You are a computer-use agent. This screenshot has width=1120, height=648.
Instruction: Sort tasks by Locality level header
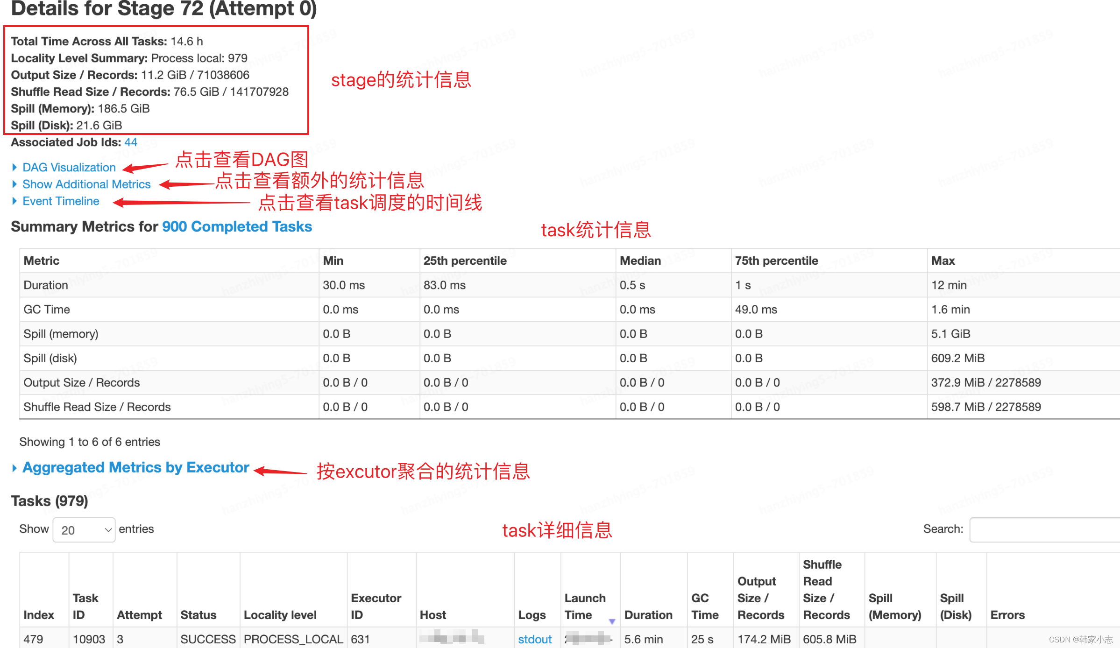click(x=280, y=615)
